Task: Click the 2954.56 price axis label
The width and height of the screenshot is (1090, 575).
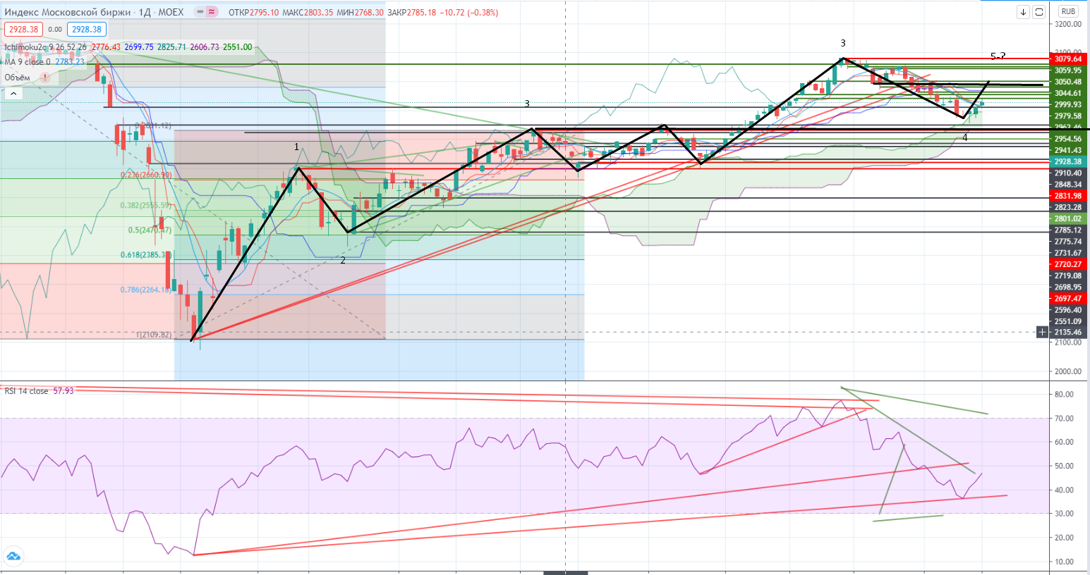Action: [x=1068, y=139]
